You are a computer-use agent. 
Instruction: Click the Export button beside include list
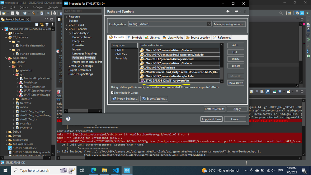point(236,66)
